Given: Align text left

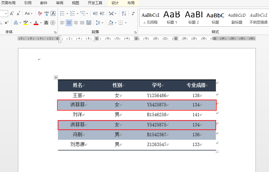Looking at the screenshot, I should click(x=62, y=23).
